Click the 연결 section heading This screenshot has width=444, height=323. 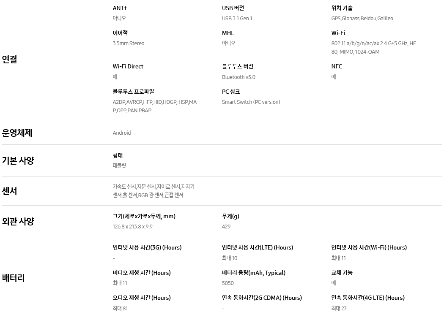pos(9,59)
